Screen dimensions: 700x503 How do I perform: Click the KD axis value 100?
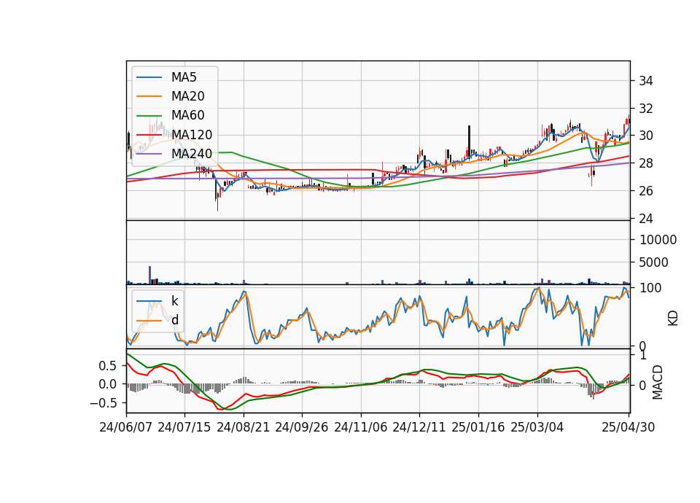[x=650, y=289]
